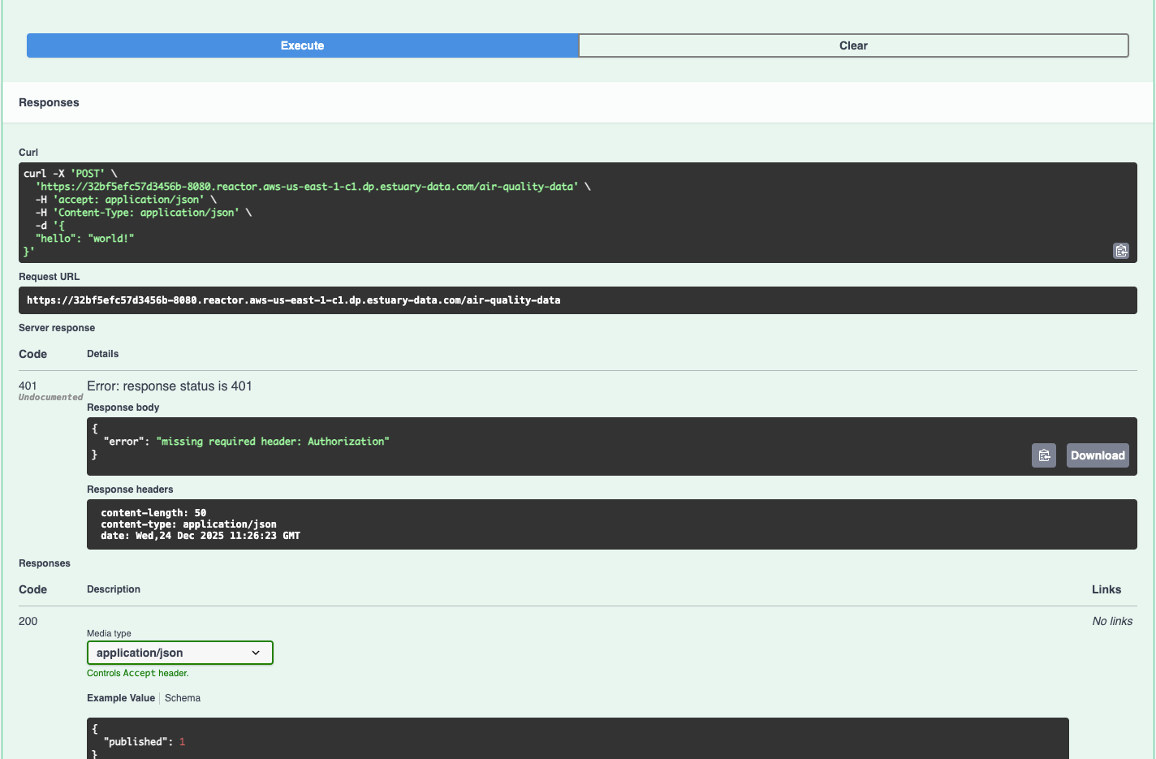Viewport: 1156px width, 759px height.
Task: Copy the 401 response body to clipboard
Action: [x=1044, y=455]
